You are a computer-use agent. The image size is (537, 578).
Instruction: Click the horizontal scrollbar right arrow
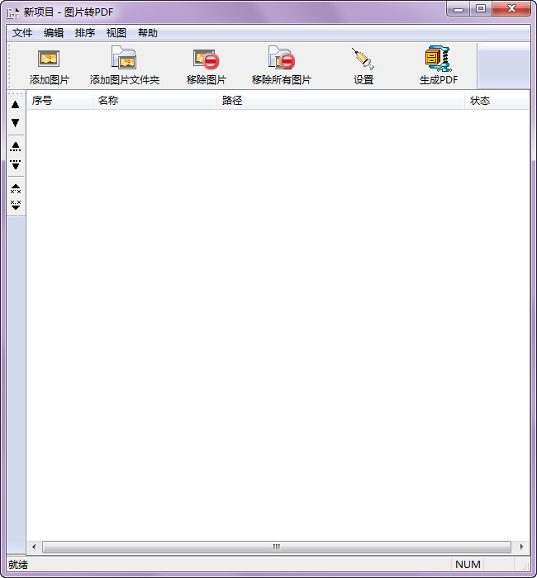(521, 547)
